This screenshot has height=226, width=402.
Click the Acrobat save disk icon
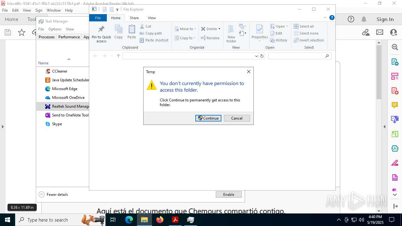[x=8, y=32]
